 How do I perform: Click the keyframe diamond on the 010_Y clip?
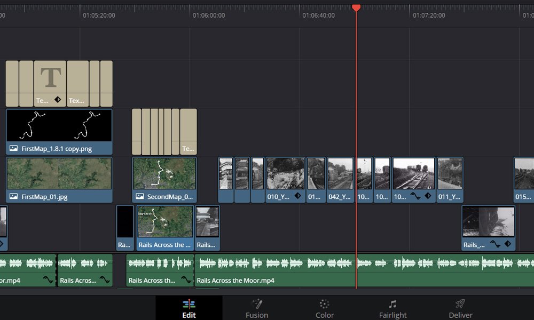click(297, 196)
